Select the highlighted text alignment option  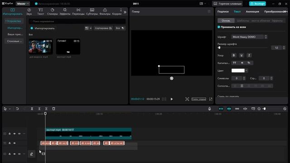pos(242,86)
